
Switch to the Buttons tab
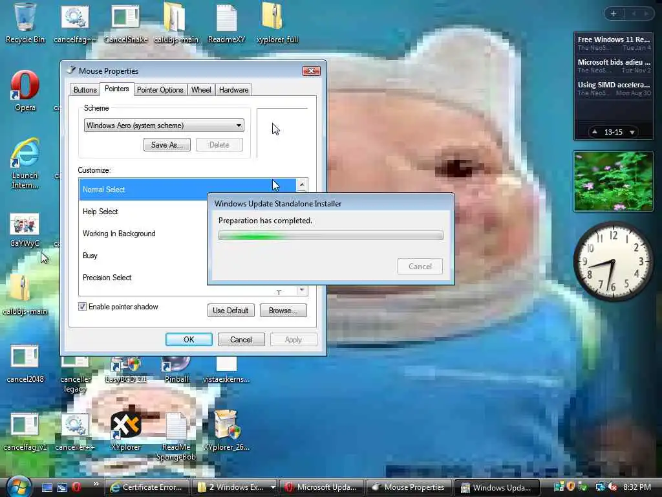[x=85, y=89]
